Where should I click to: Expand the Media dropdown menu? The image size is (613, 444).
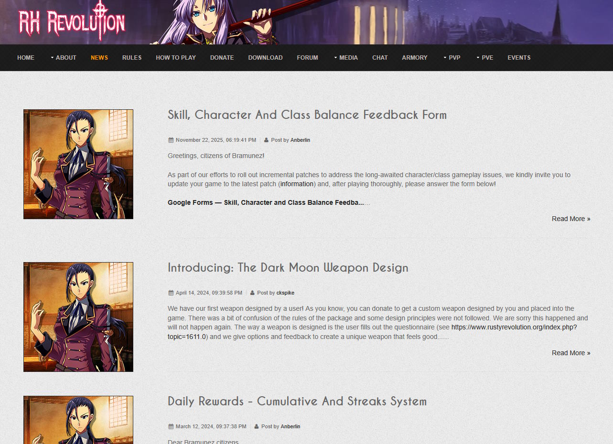(x=346, y=58)
